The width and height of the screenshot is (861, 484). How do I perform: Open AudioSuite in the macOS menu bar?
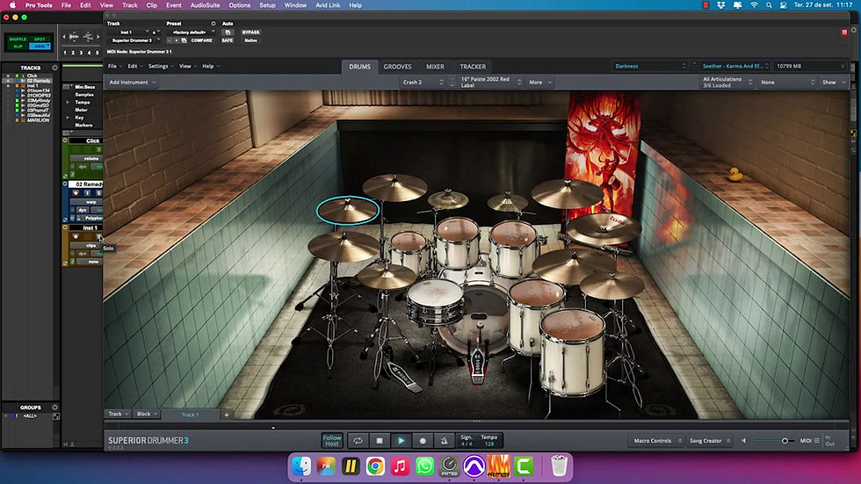point(206,5)
